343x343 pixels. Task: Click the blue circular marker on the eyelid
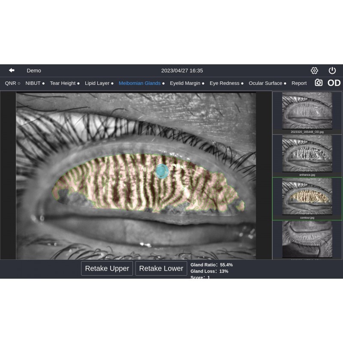click(162, 171)
